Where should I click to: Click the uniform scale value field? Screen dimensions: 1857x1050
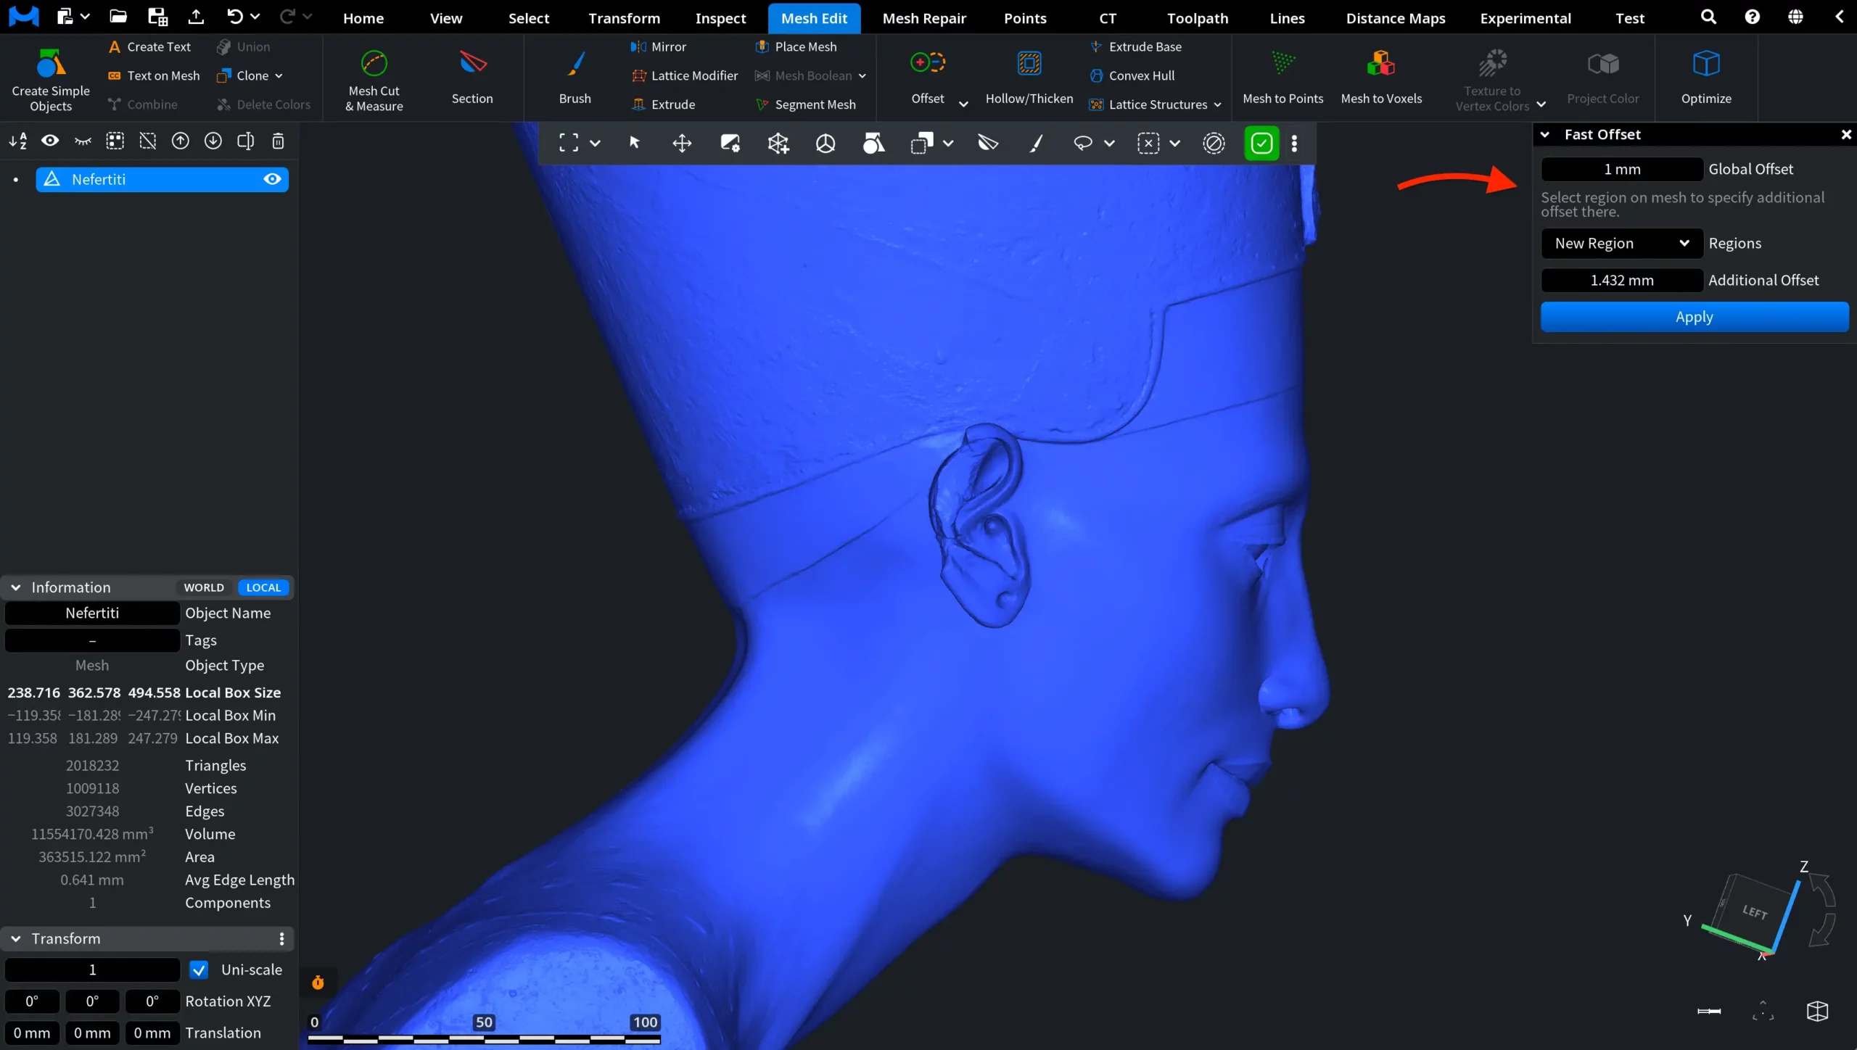click(x=92, y=970)
